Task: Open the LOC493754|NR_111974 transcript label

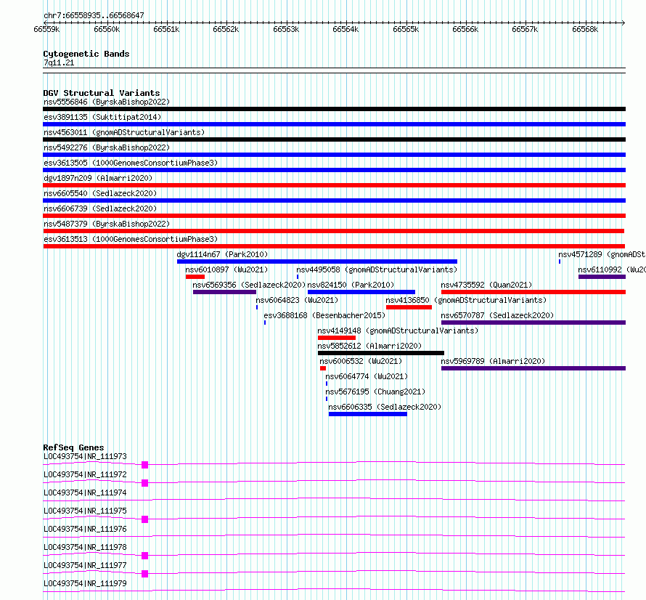Action: (x=85, y=492)
